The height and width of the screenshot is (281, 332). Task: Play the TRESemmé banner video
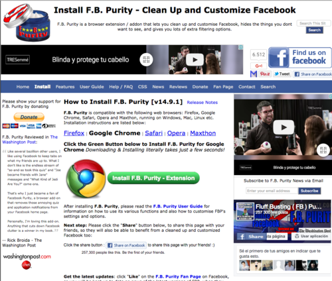tap(195, 60)
